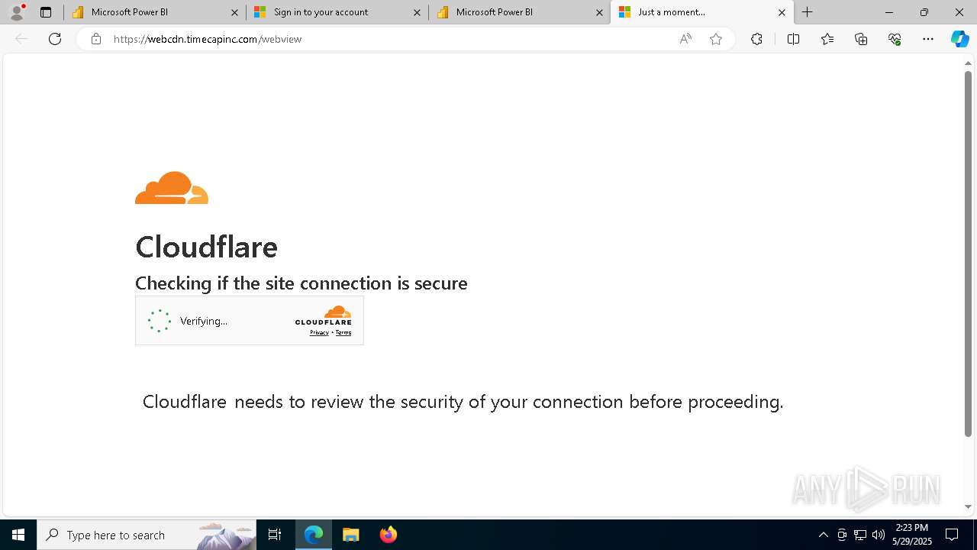This screenshot has width=977, height=550.
Task: Open the Privacy link in widget
Action: tap(319, 332)
